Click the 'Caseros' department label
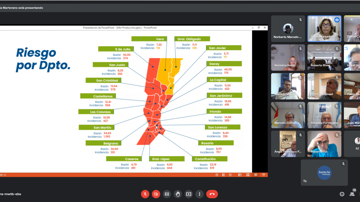The image size is (360, 202). click(x=124, y=159)
